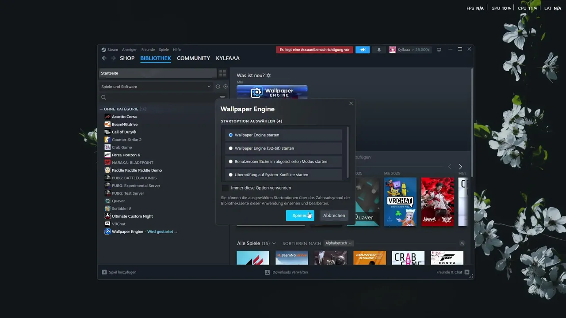This screenshot has width=566, height=318.
Task: Open the Freunde & Chat icon at bottom right
Action: pos(467,272)
